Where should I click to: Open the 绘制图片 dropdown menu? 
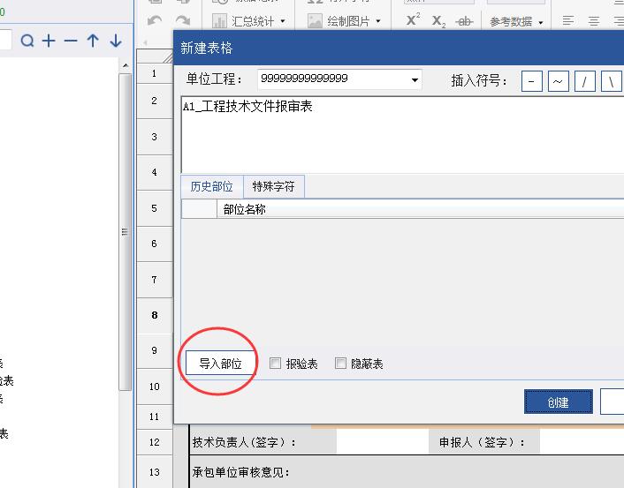point(345,21)
